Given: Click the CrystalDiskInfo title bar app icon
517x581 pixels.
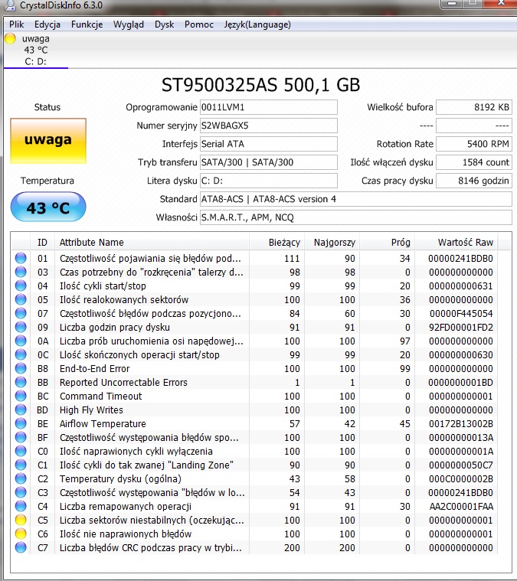Looking at the screenshot, I should 9,5.
